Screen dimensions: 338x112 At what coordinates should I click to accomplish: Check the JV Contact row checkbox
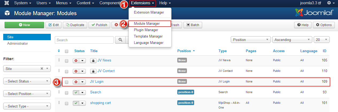(67, 72)
